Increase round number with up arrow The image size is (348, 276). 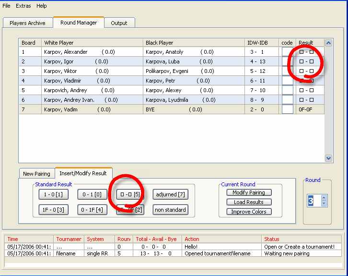point(324,198)
